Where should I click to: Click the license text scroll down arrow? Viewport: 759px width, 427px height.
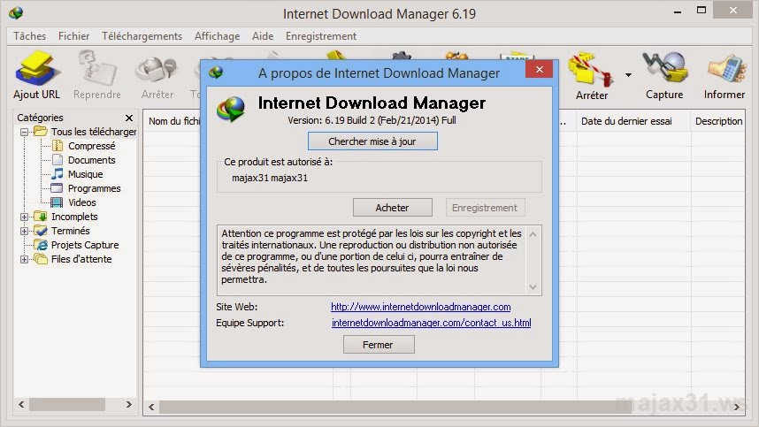(533, 287)
